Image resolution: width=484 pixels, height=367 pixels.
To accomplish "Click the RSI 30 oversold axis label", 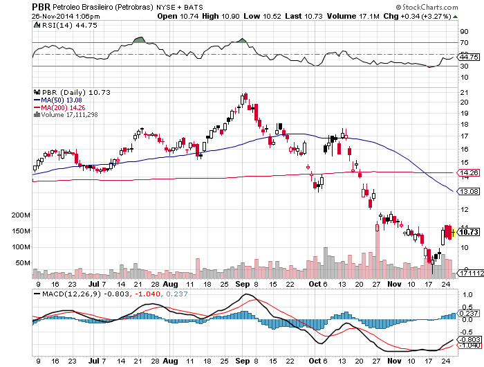I will 464,66.
